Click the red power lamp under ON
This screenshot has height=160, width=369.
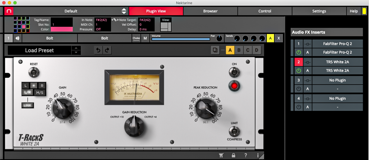[234, 86]
